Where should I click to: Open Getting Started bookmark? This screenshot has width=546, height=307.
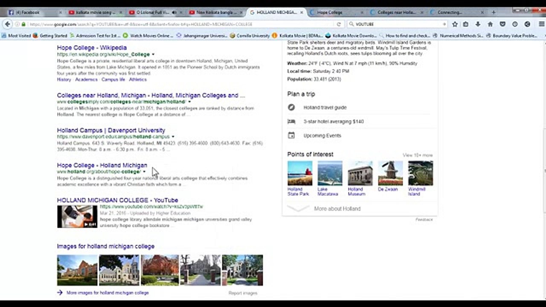(x=50, y=36)
